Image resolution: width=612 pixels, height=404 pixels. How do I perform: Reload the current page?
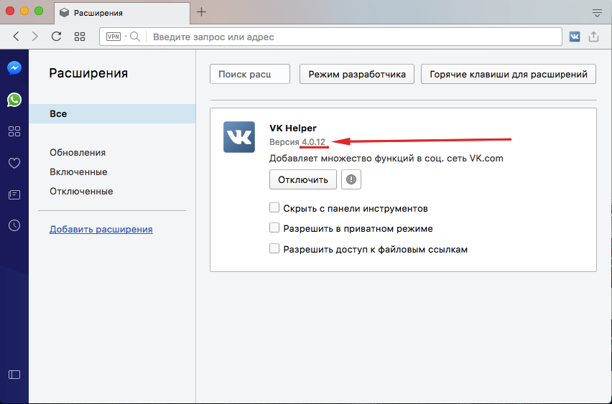point(56,37)
